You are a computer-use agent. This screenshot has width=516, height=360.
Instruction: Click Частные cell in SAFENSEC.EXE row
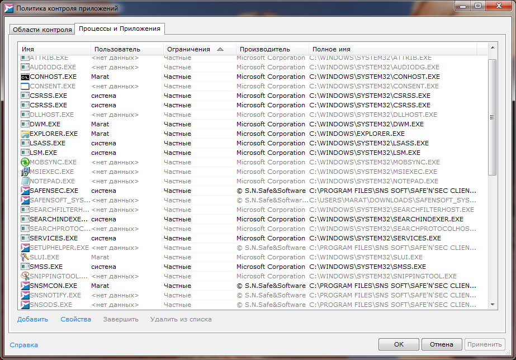tap(177, 191)
